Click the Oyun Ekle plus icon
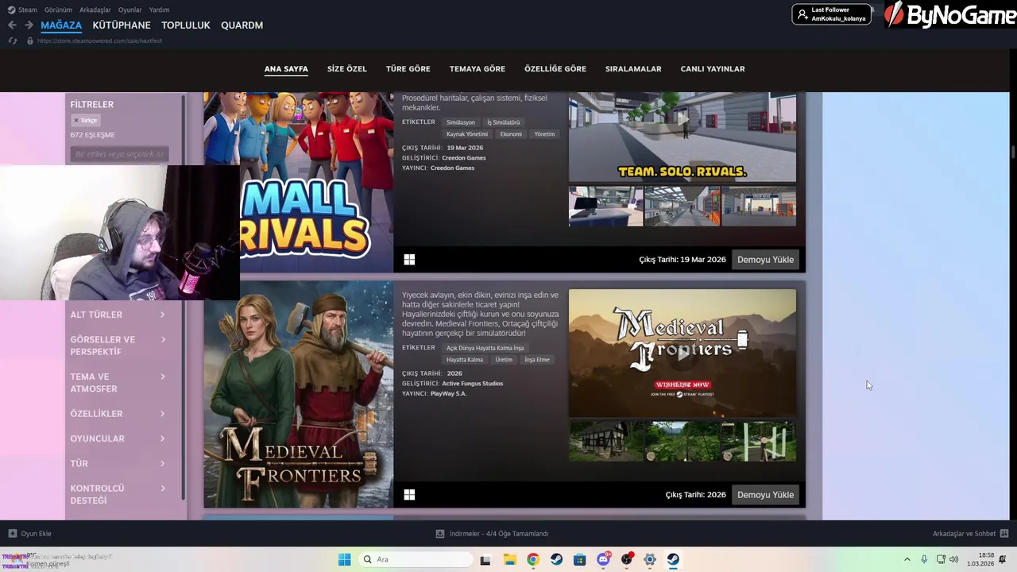The width and height of the screenshot is (1017, 572). (12, 534)
